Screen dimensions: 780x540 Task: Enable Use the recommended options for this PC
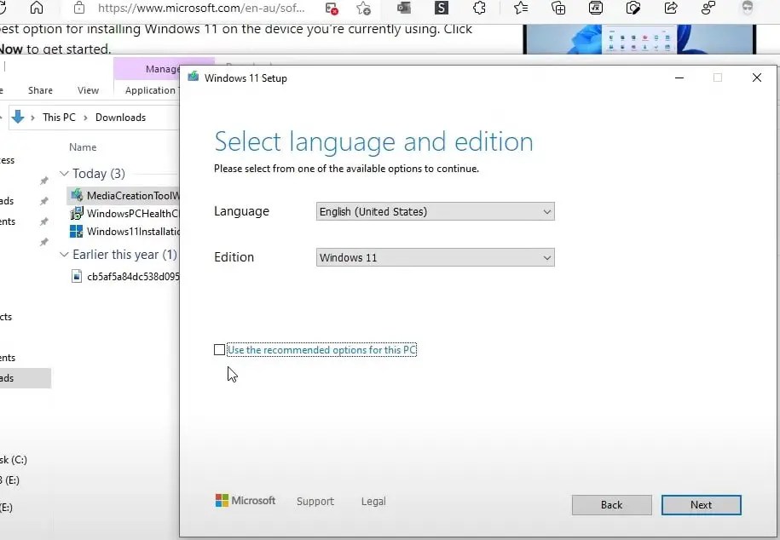tap(220, 349)
